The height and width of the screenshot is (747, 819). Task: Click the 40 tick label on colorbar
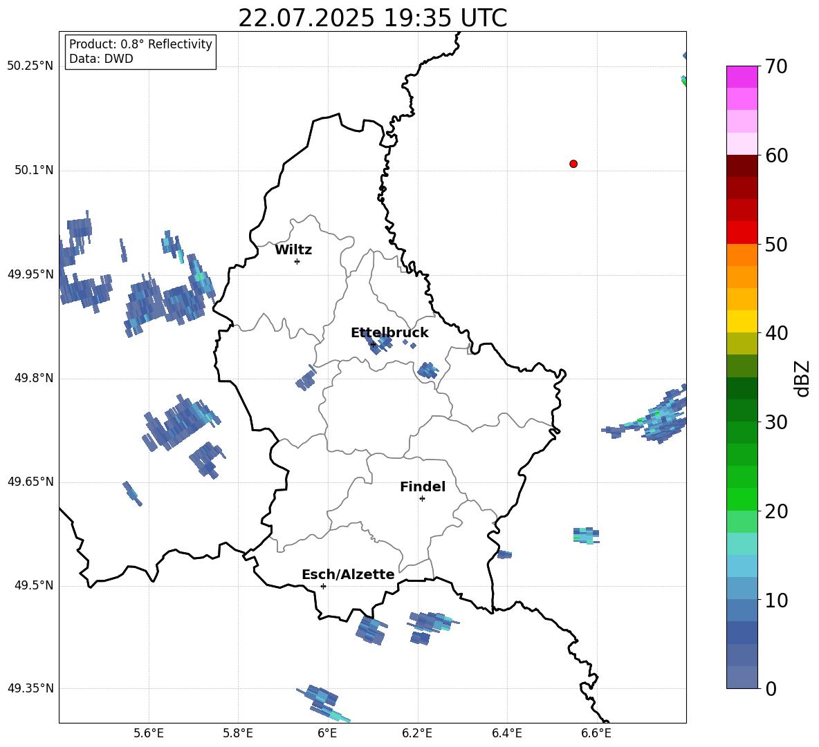pyautogui.click(x=776, y=333)
